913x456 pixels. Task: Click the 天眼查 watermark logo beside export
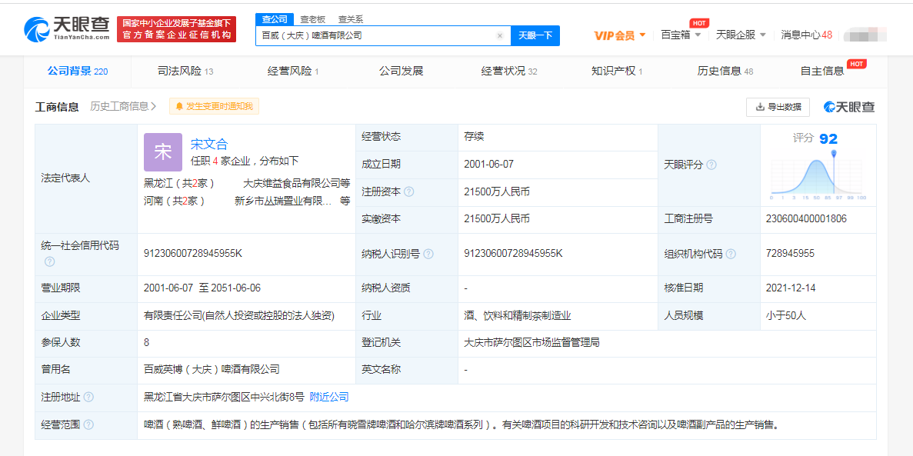click(848, 107)
